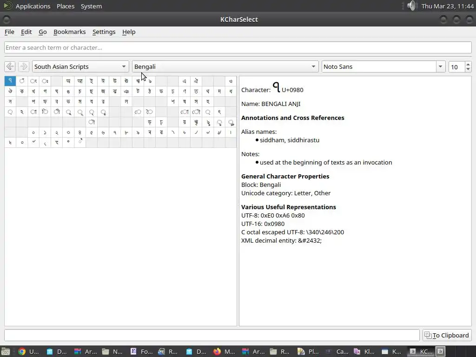Click the clock showing Thu Mar 23
The height and width of the screenshot is (357, 476).
[448, 6]
